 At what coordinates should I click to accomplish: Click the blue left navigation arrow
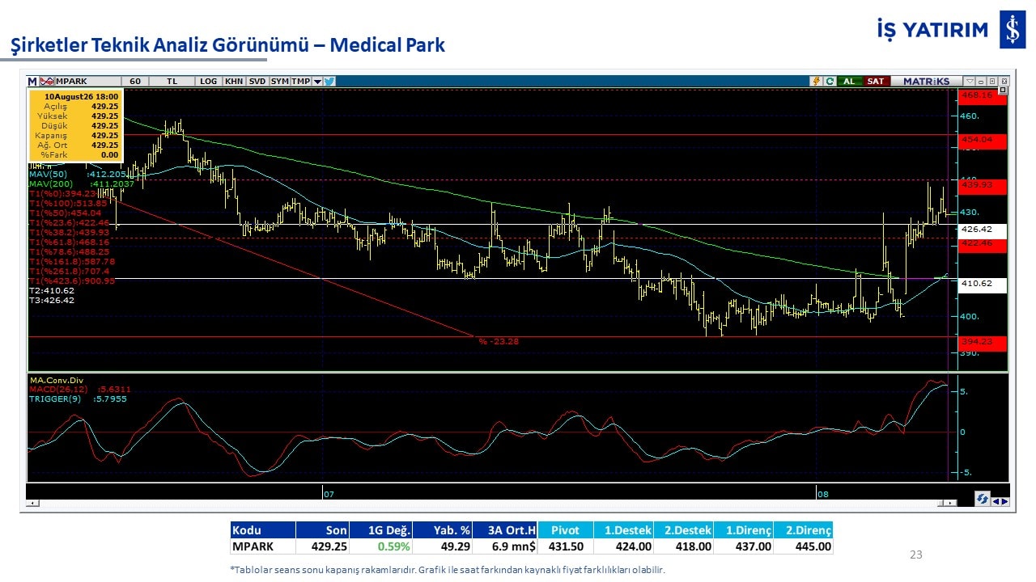(996, 501)
